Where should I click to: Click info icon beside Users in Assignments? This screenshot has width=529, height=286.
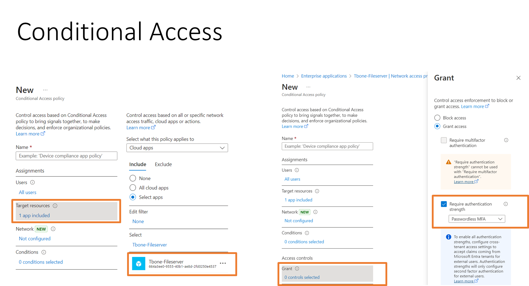click(x=33, y=182)
